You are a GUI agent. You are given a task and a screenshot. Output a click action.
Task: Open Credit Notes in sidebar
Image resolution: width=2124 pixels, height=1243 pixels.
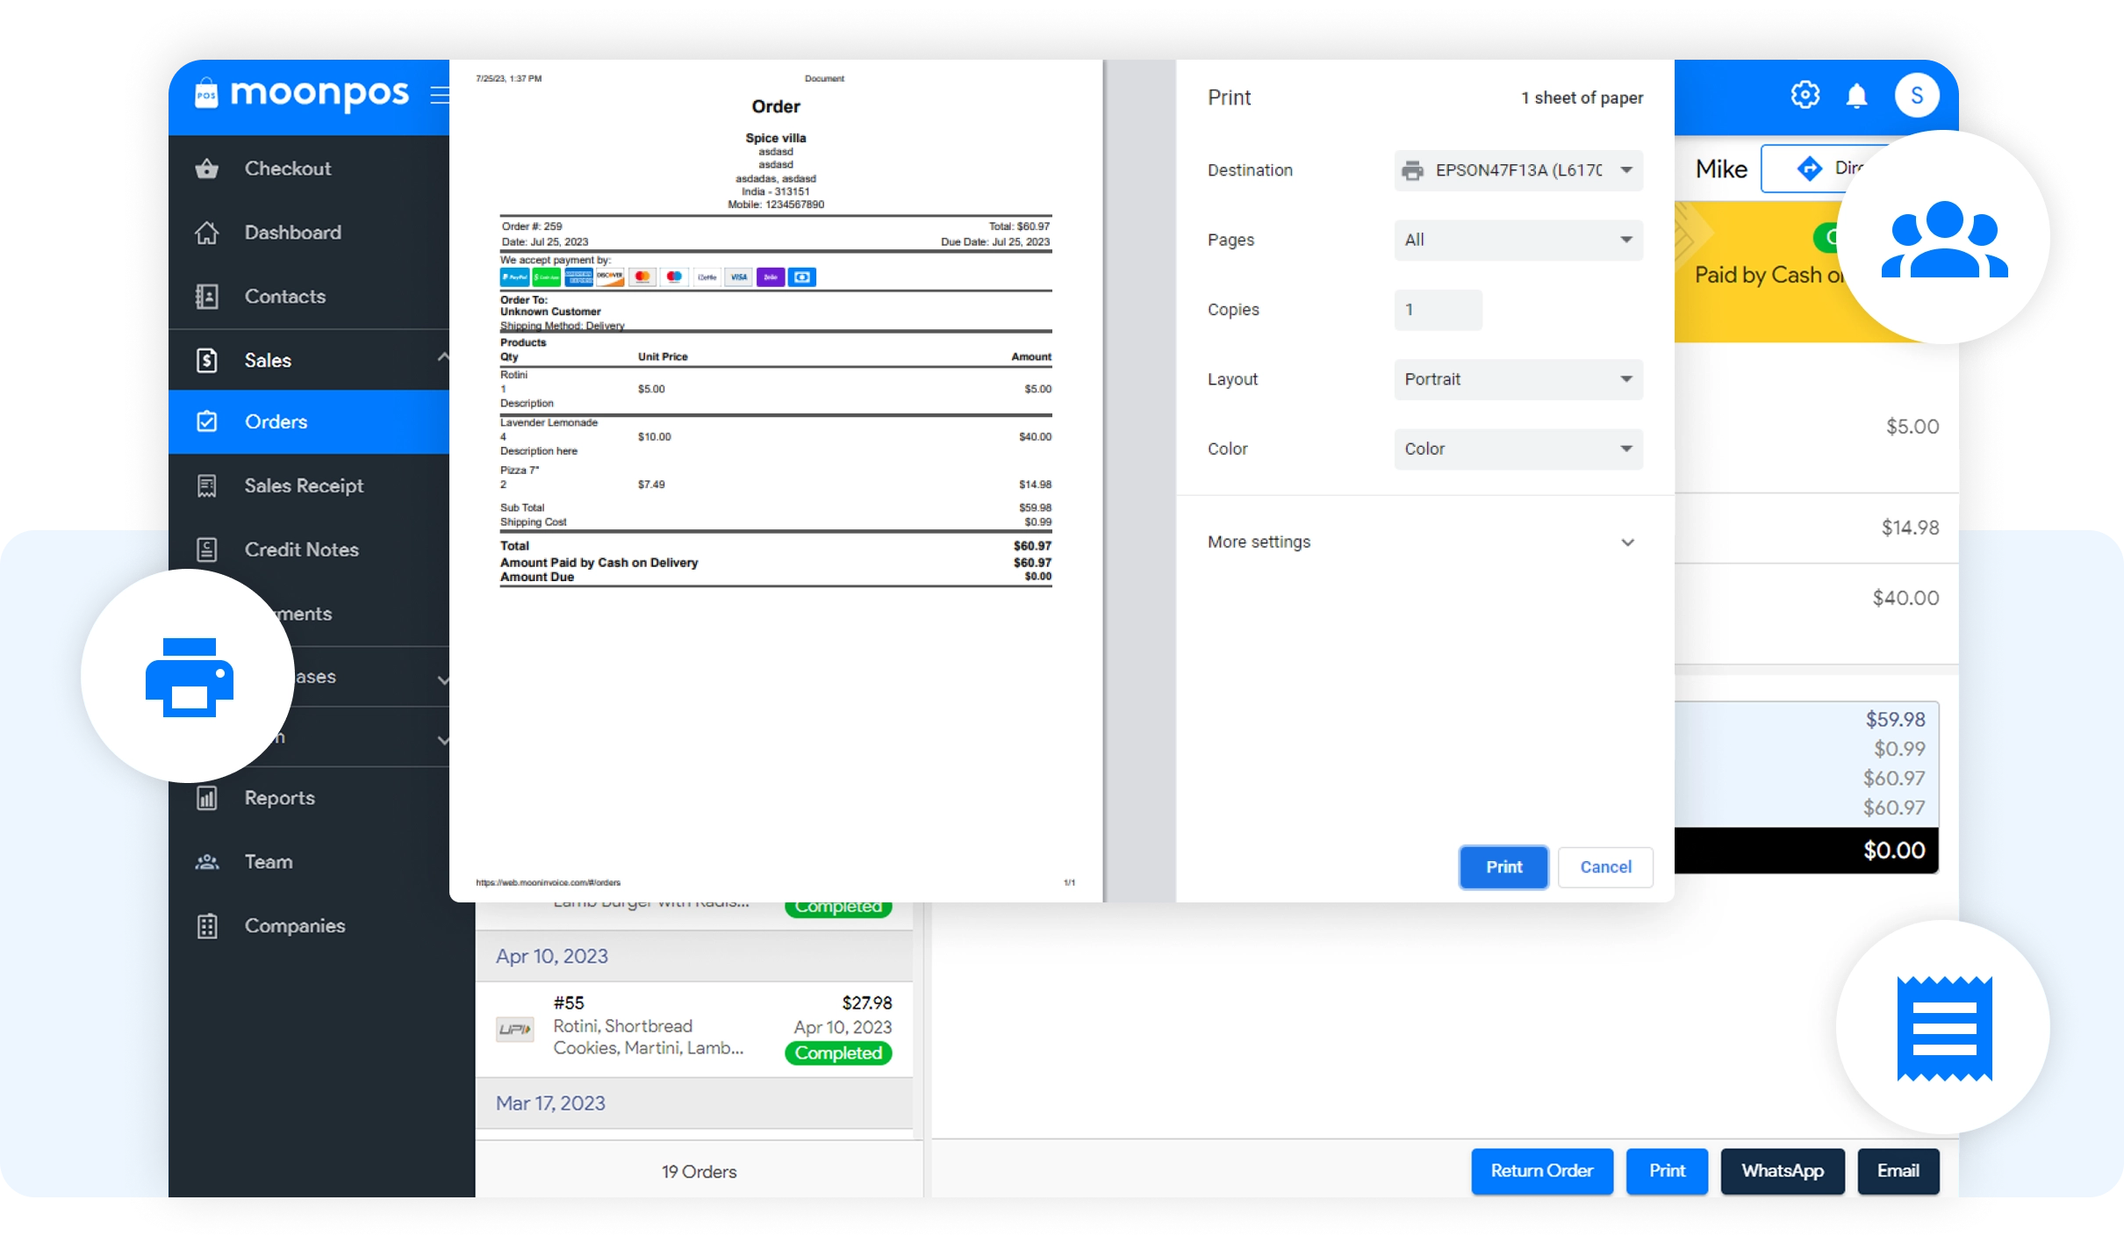click(x=301, y=550)
